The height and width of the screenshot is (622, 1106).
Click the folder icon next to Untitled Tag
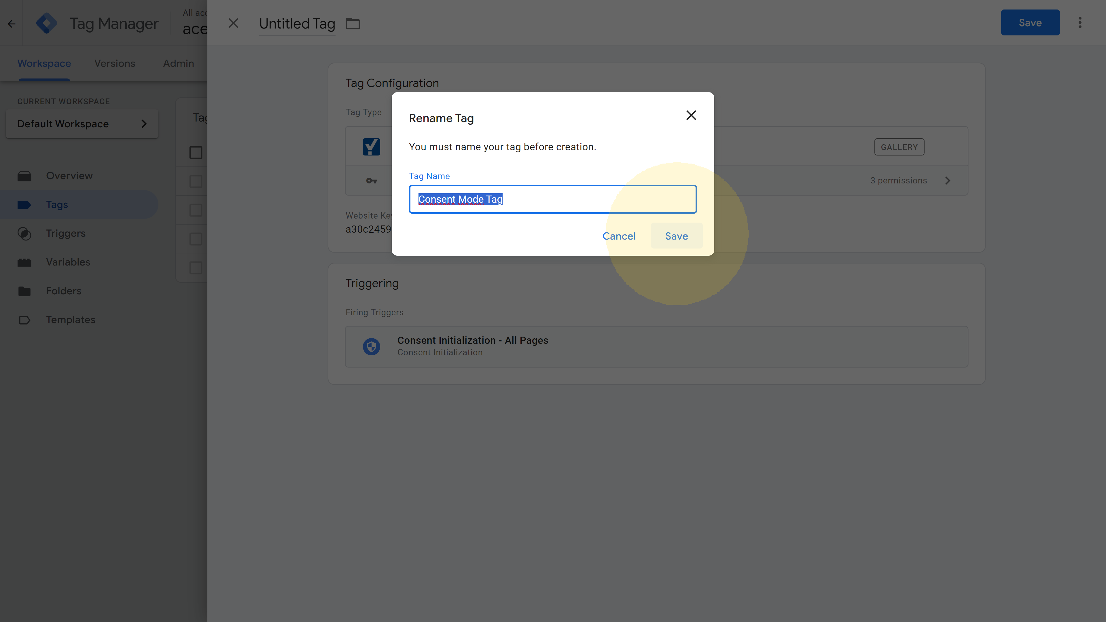pyautogui.click(x=353, y=24)
